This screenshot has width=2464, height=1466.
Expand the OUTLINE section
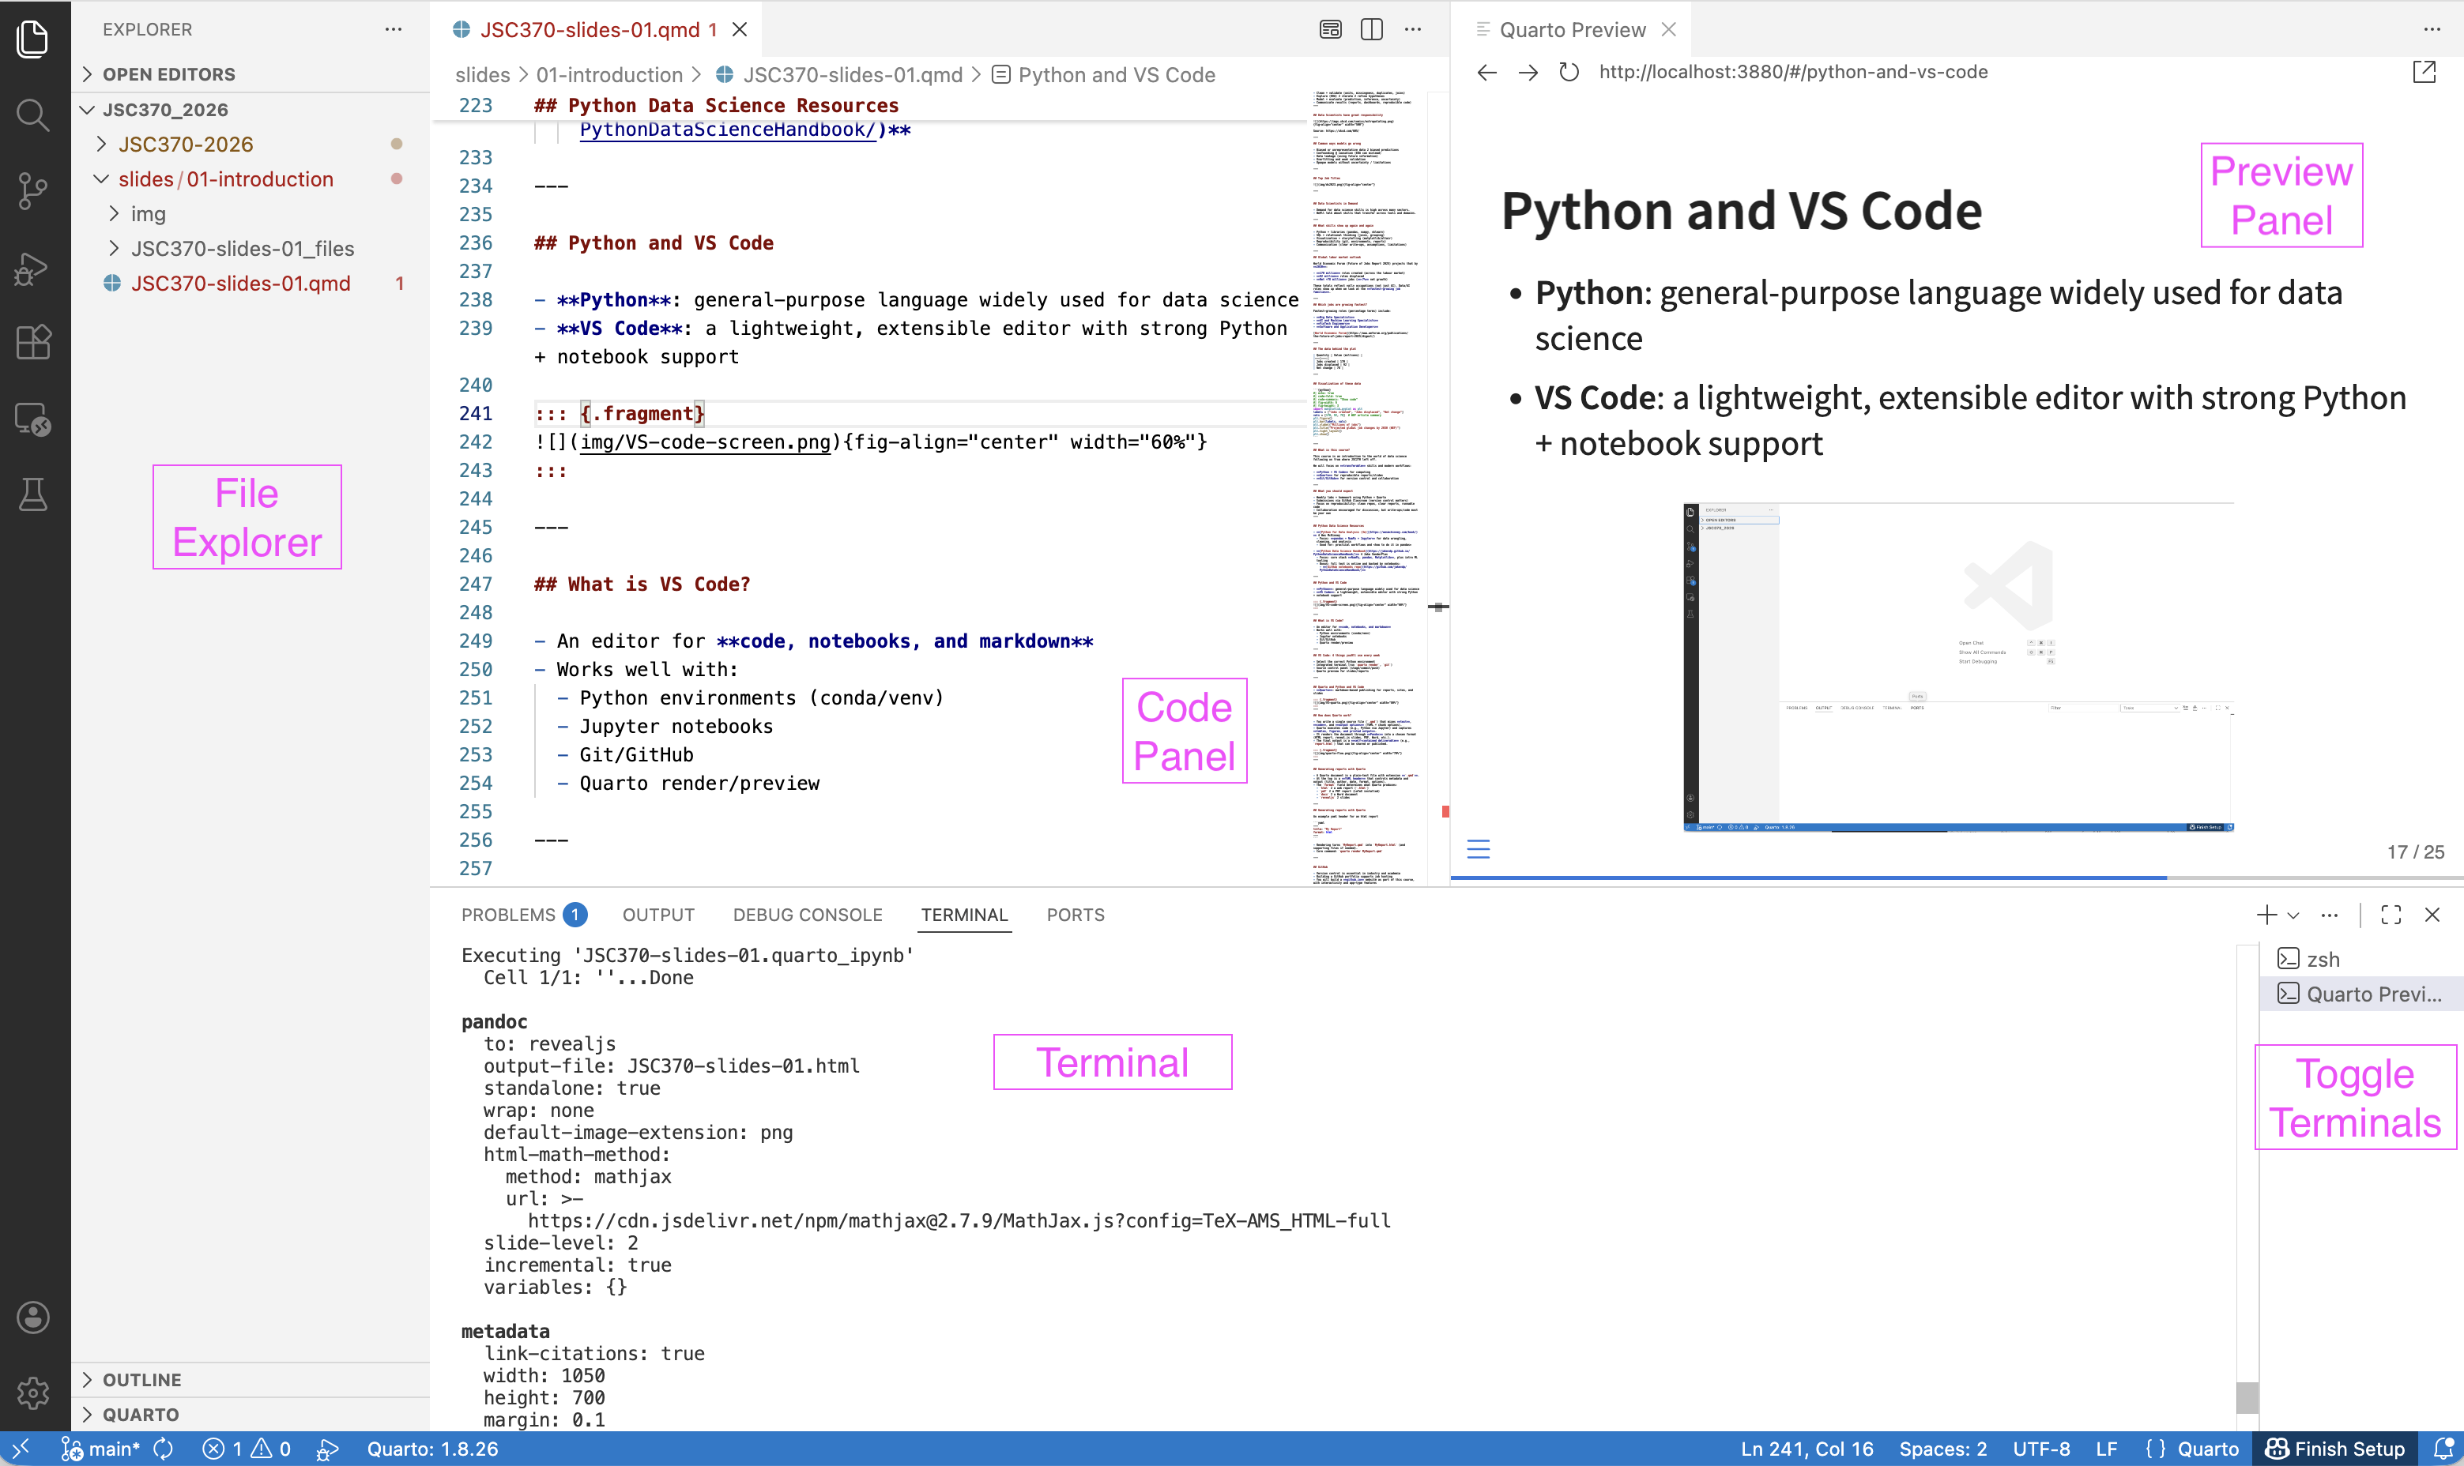[x=141, y=1379]
